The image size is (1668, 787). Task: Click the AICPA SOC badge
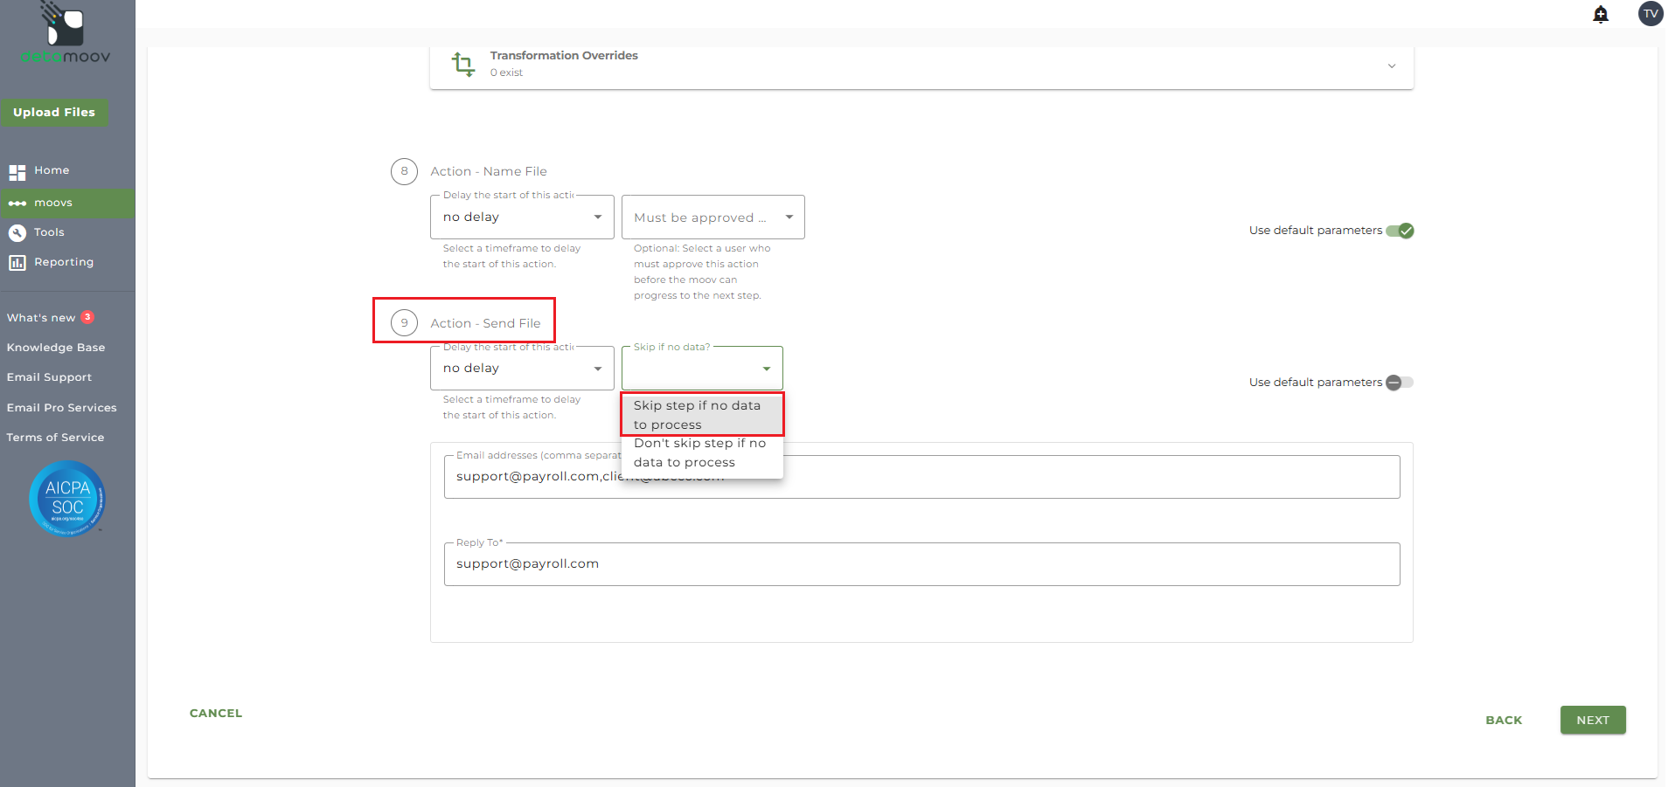pos(67,498)
